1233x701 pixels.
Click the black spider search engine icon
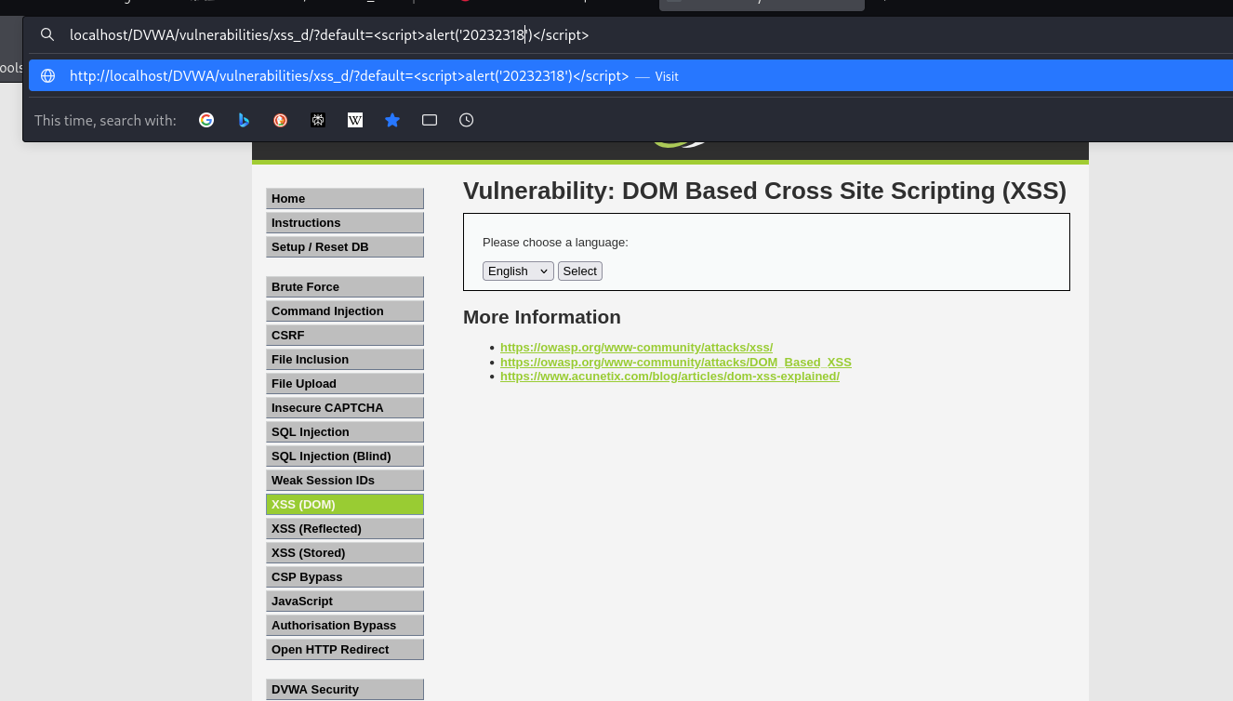318,120
